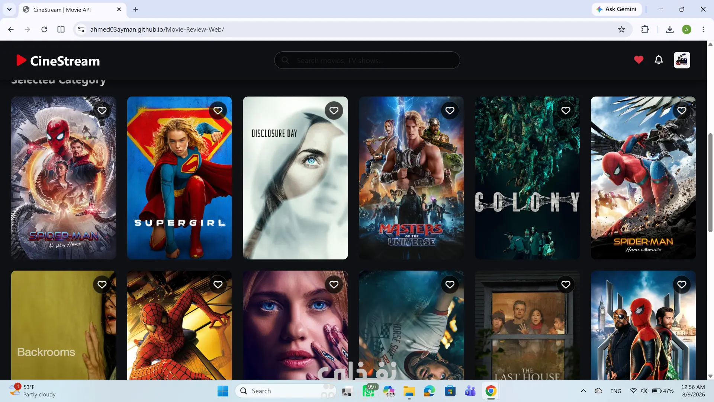
Task: Open the Chrome profile A avatar
Action: point(686,29)
